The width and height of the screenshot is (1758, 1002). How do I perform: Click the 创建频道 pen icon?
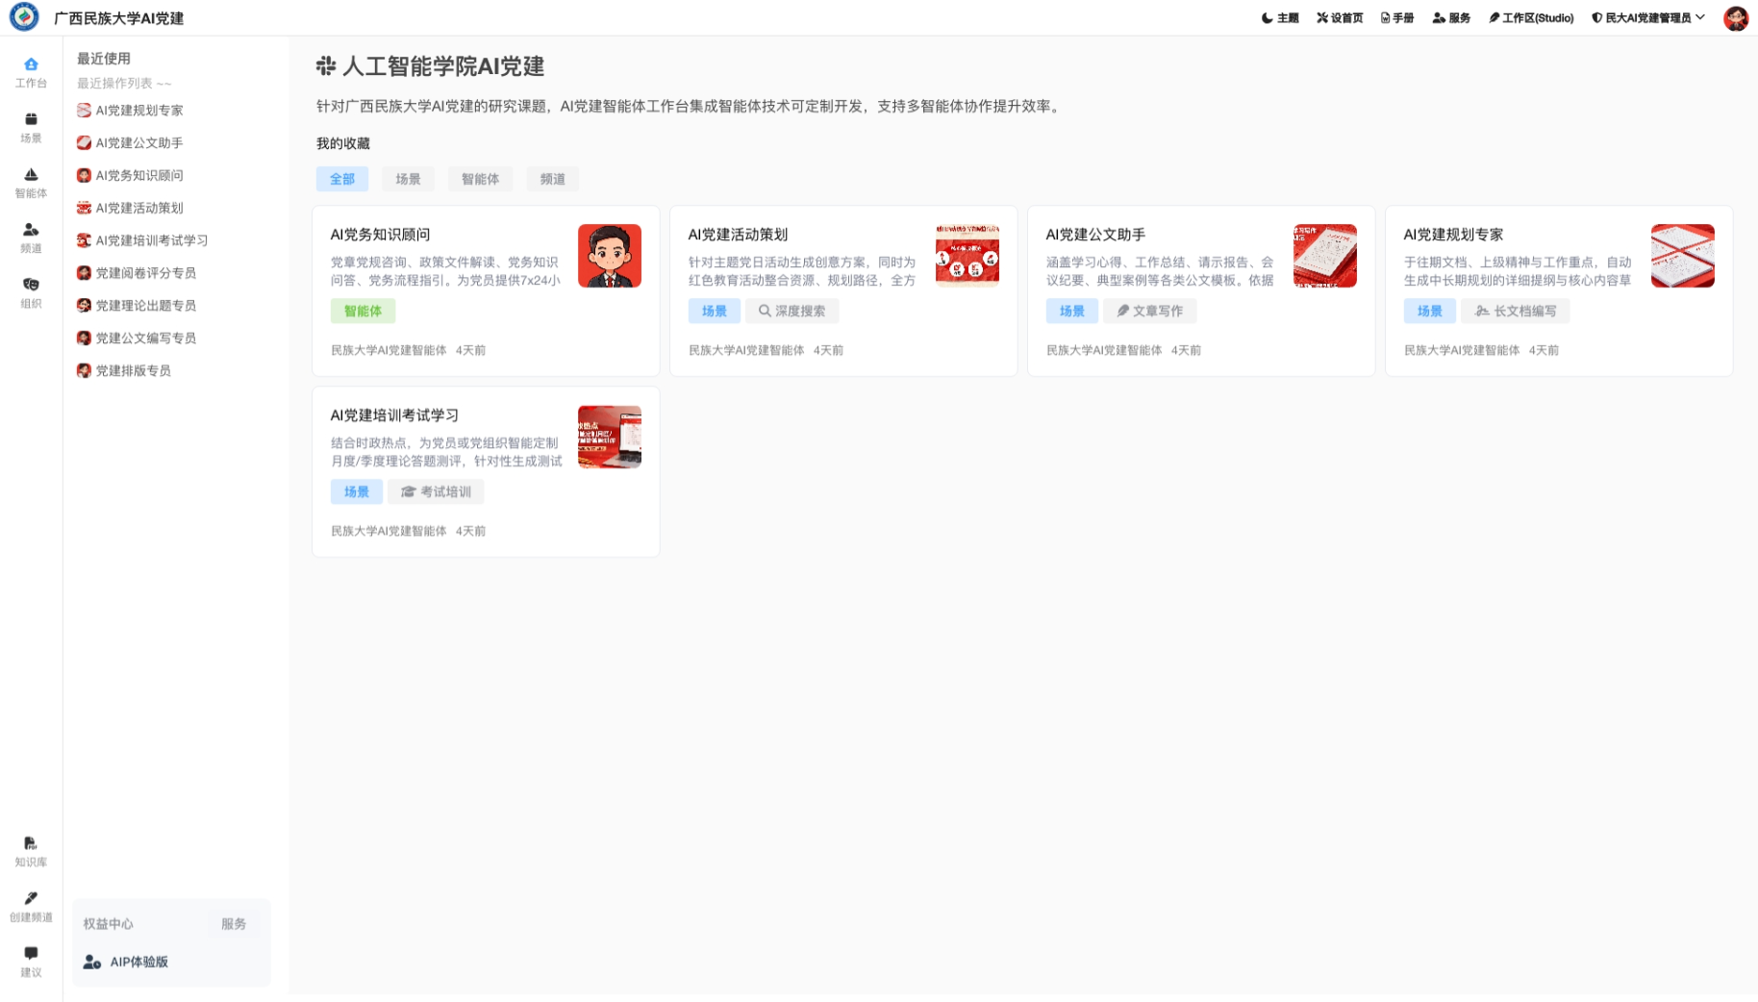31,906
